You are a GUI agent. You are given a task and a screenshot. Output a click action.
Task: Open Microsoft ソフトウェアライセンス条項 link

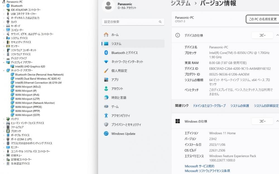(207, 171)
